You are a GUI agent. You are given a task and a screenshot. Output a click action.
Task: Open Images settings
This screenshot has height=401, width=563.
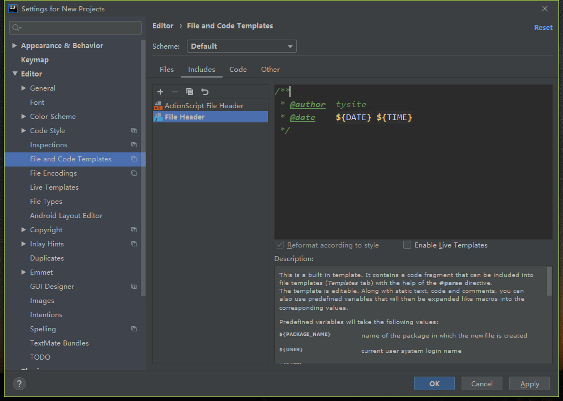pyautogui.click(x=42, y=301)
